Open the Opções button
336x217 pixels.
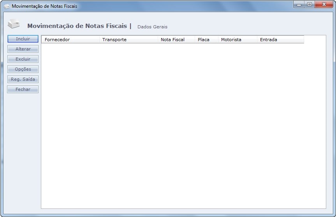click(23, 69)
